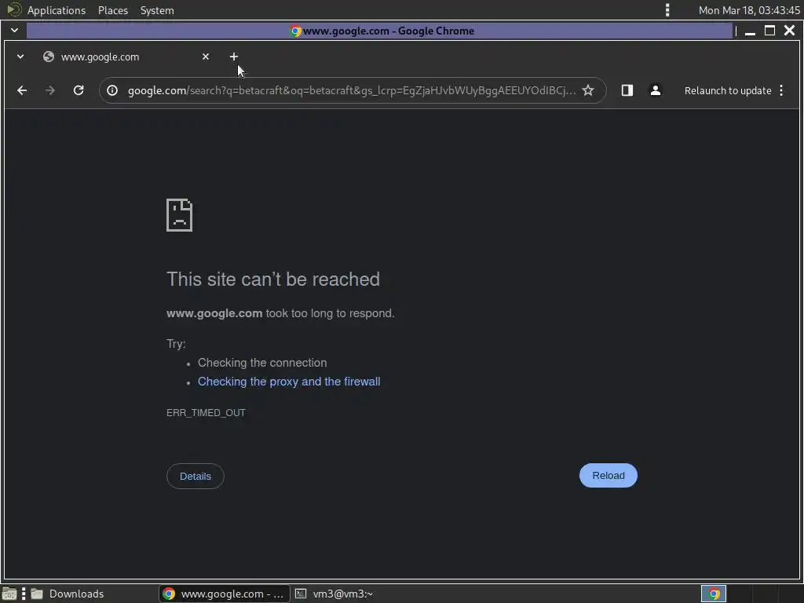
Task: Open Chrome side panel
Action: point(627,91)
